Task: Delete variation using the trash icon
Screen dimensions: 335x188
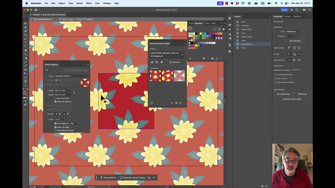Action: [180, 103]
